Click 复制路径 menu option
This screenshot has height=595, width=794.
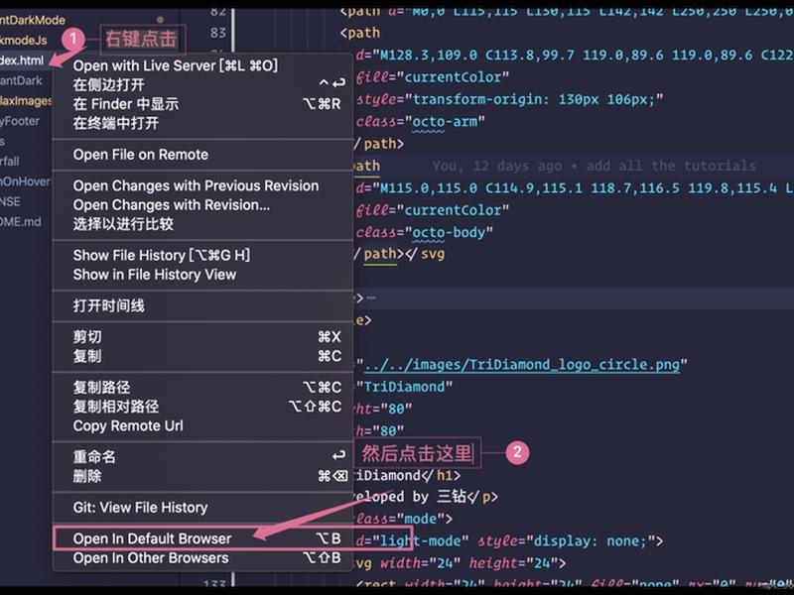click(202, 387)
